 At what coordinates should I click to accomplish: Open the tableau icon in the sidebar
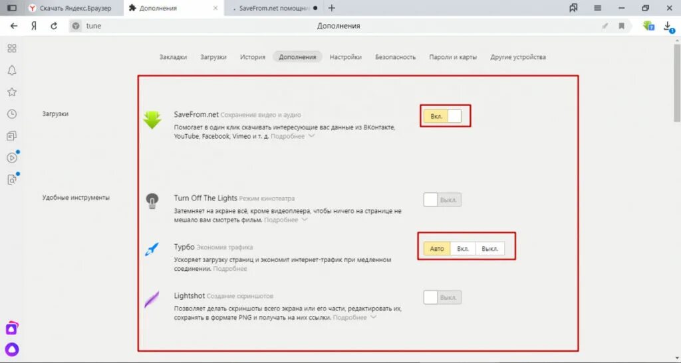pyautogui.click(x=12, y=48)
